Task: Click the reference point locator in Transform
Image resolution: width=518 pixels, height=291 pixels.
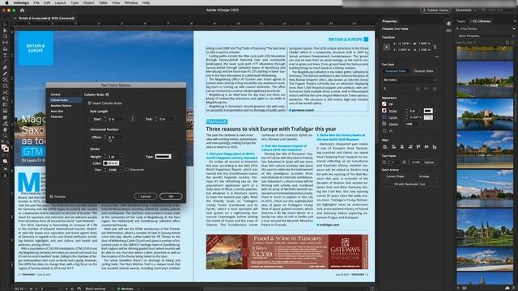Action: pyautogui.click(x=387, y=47)
